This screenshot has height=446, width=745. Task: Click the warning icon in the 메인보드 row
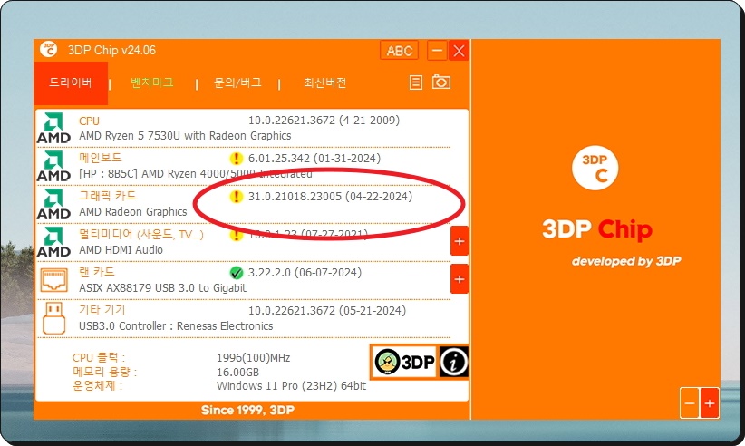pos(237,159)
